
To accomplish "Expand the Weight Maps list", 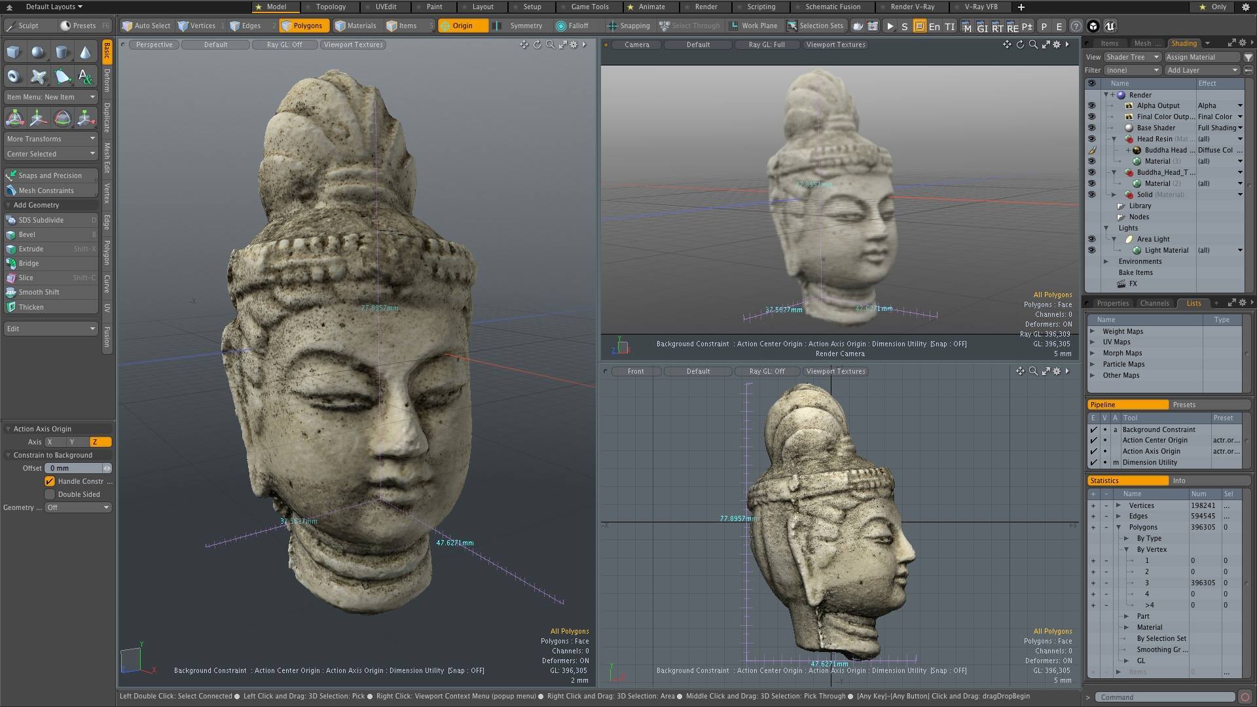I will click(1092, 331).
